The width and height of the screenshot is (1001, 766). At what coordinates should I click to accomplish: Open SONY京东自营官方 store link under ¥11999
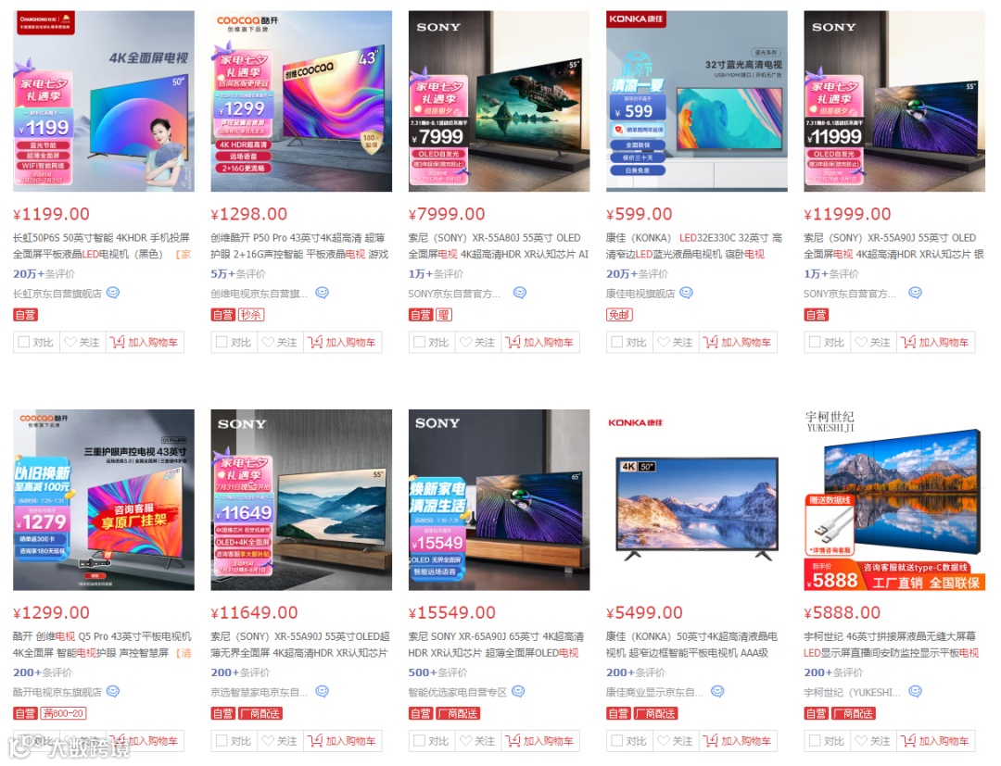pos(850,294)
